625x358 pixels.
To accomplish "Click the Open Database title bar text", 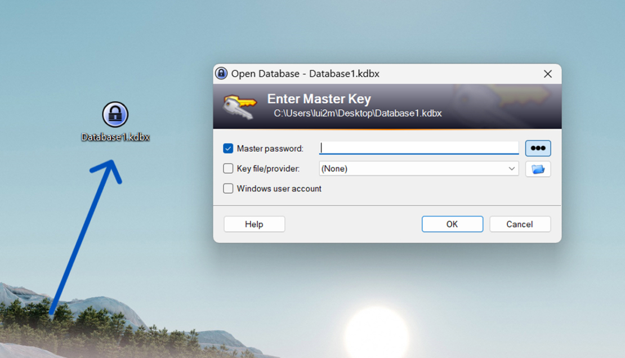I will pos(304,73).
